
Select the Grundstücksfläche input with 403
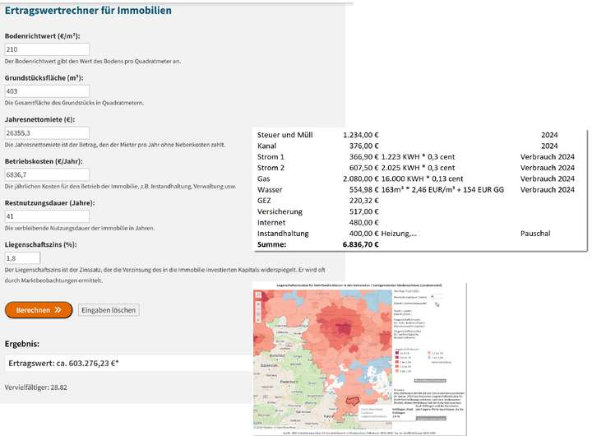tap(47, 90)
